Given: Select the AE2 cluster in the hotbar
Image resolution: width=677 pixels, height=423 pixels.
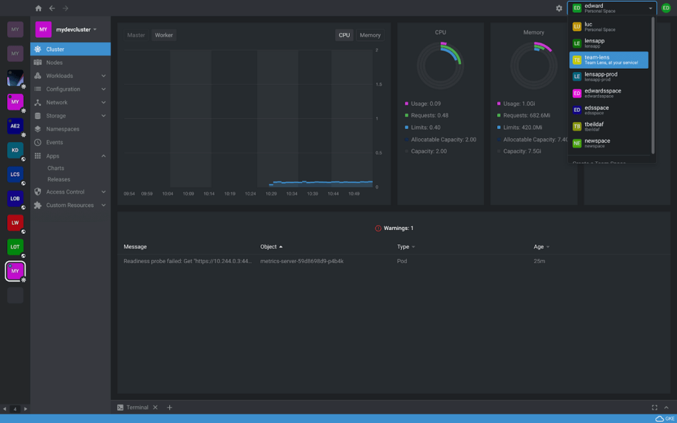Looking at the screenshot, I should tap(15, 126).
